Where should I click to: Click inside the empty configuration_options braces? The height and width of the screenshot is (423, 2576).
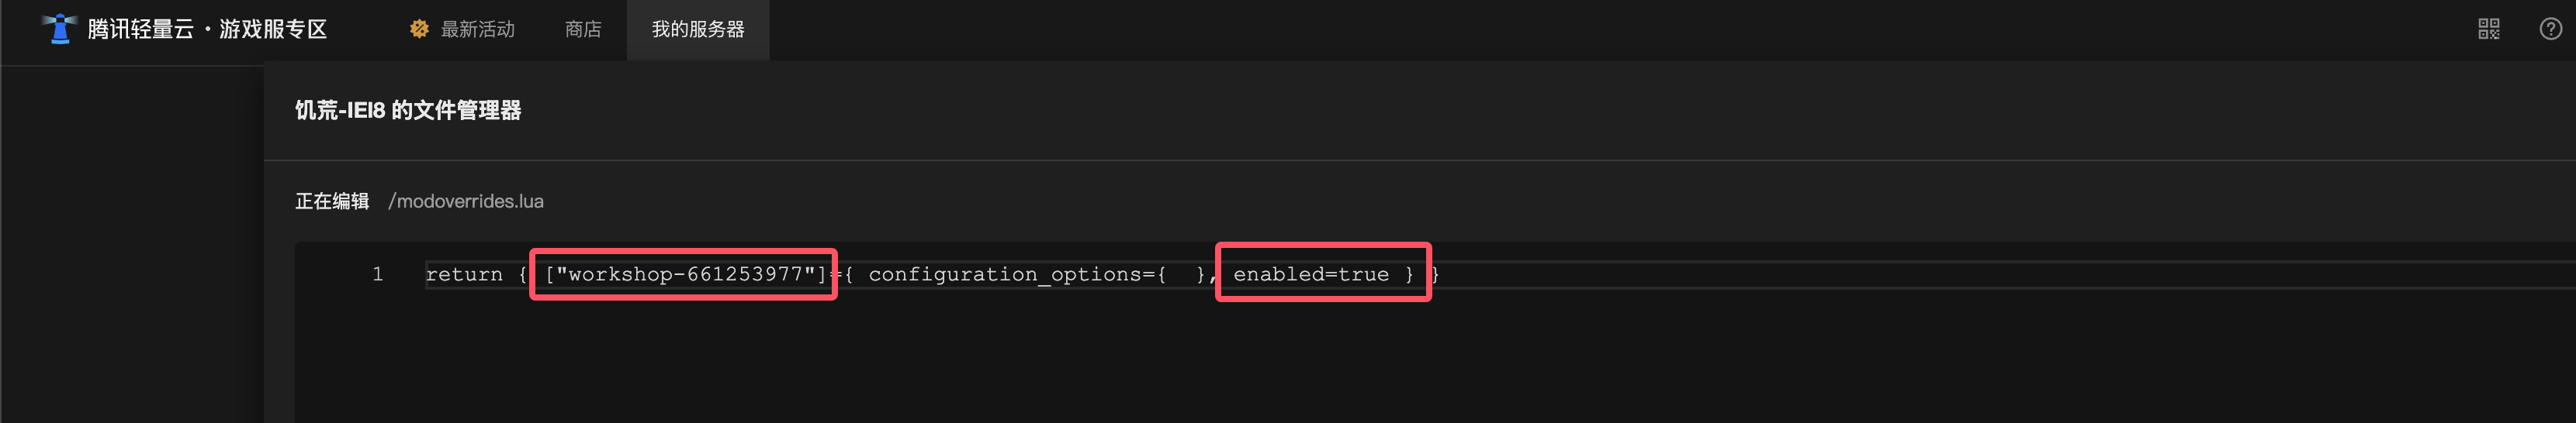(1181, 274)
